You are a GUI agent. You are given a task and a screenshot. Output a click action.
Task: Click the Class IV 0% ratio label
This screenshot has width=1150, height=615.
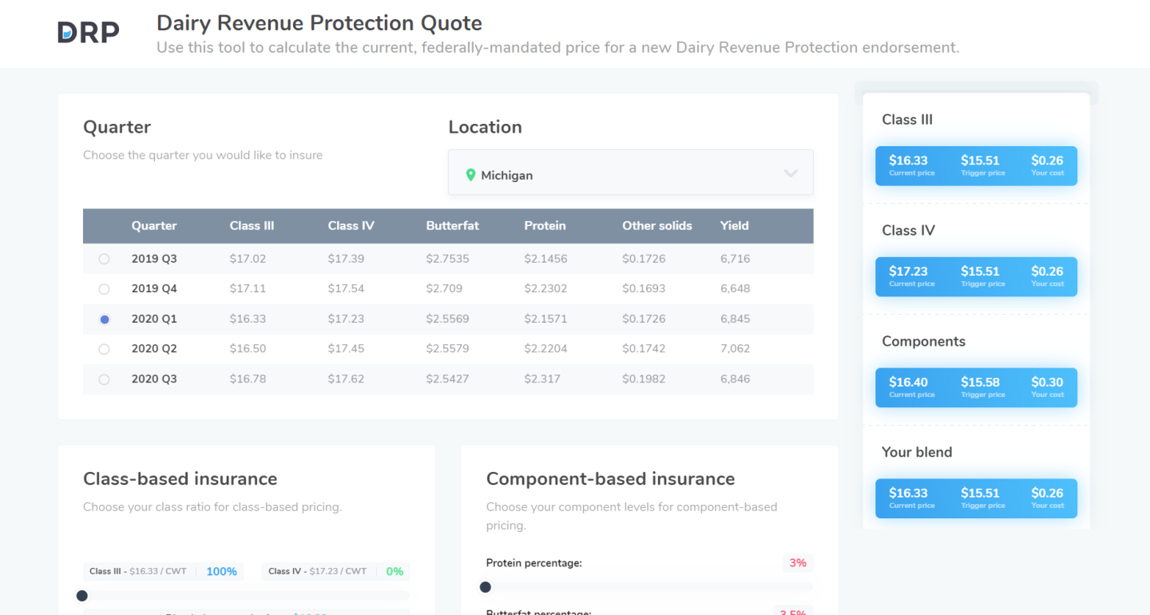pyautogui.click(x=395, y=572)
